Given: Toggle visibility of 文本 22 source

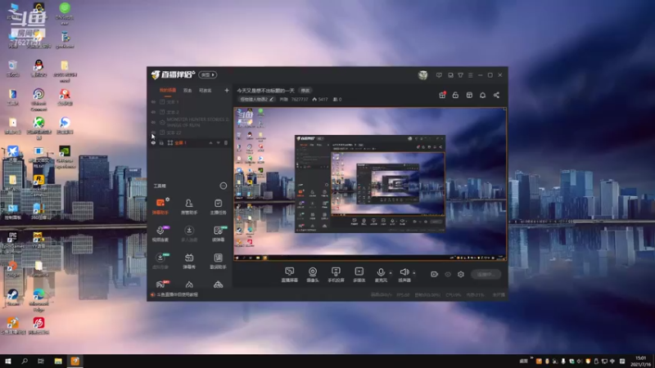Looking at the screenshot, I should point(153,132).
